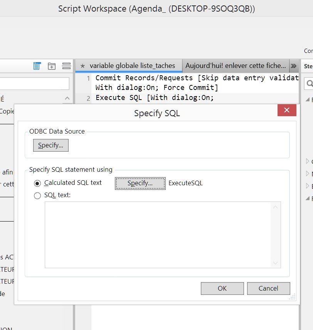Select the Calculated SQL text radio button
The width and height of the screenshot is (313, 330).
(37, 183)
